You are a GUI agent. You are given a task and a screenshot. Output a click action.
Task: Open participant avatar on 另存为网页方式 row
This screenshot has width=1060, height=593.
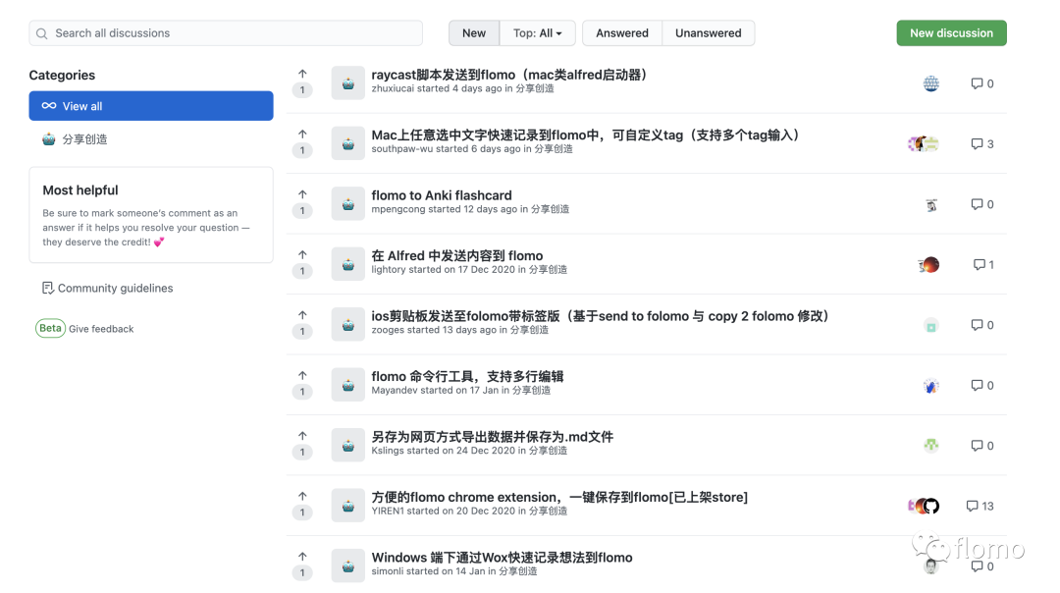930,446
